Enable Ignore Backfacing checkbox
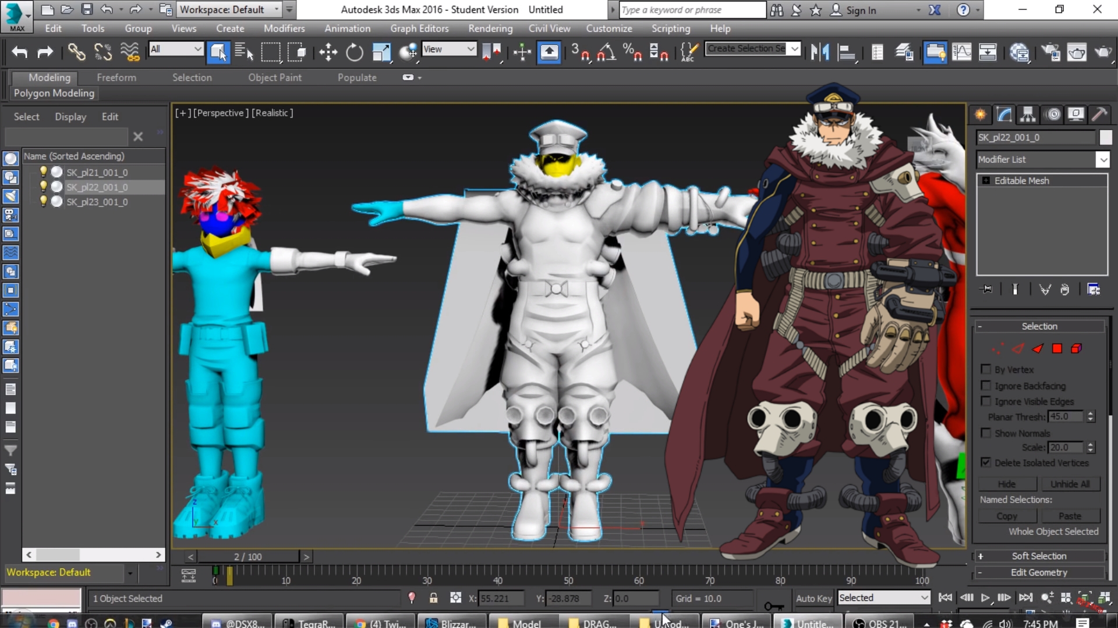The image size is (1118, 628). [986, 386]
